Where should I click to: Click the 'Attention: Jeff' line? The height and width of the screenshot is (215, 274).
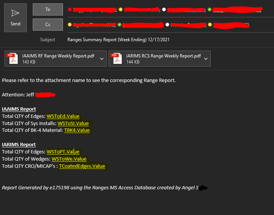(18, 95)
